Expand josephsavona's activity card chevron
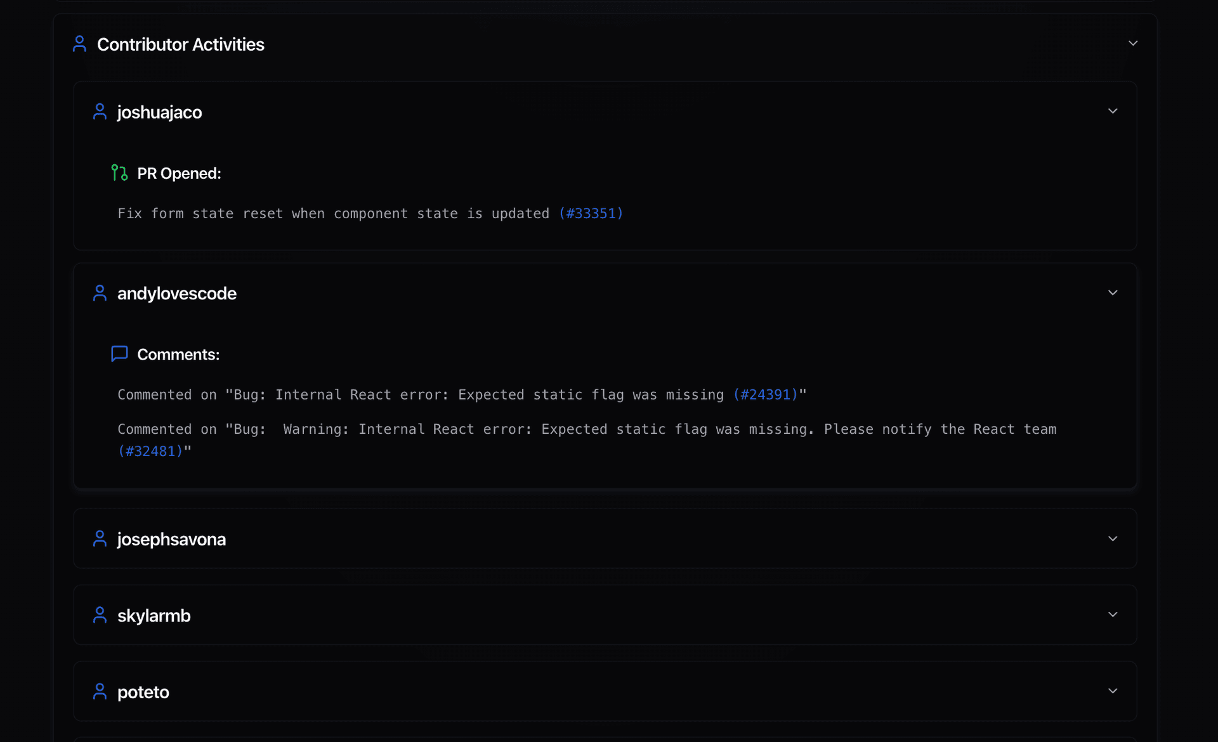This screenshot has width=1218, height=742. 1113,538
